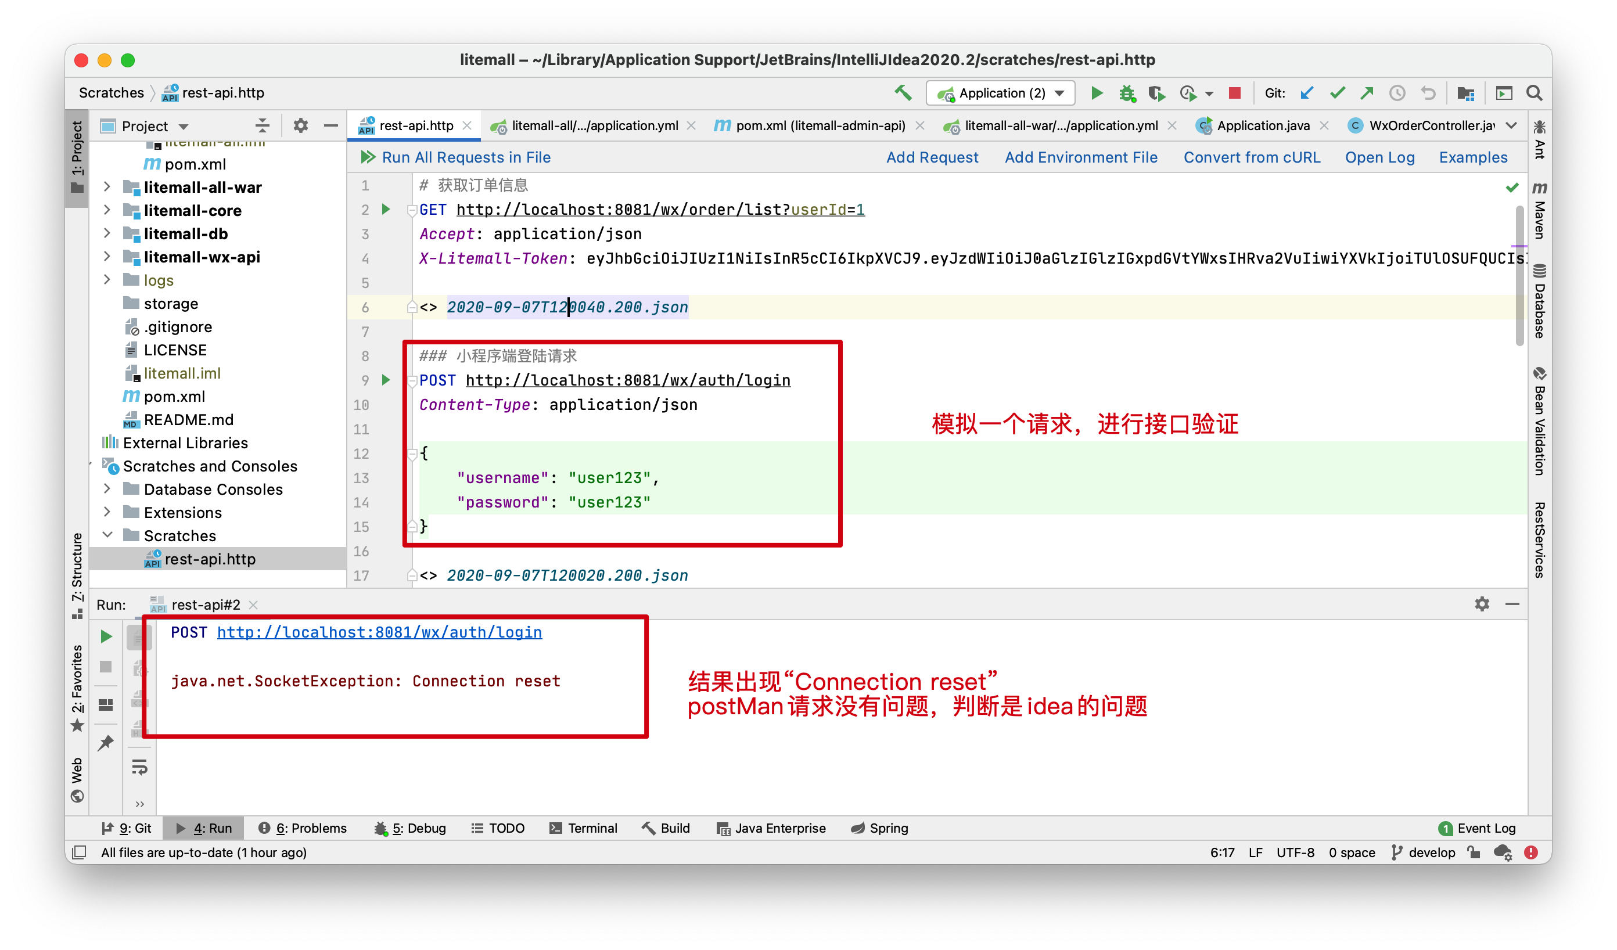Screen dimensions: 1617x950
Task: Expand the litemall-core module
Action: click(107, 210)
